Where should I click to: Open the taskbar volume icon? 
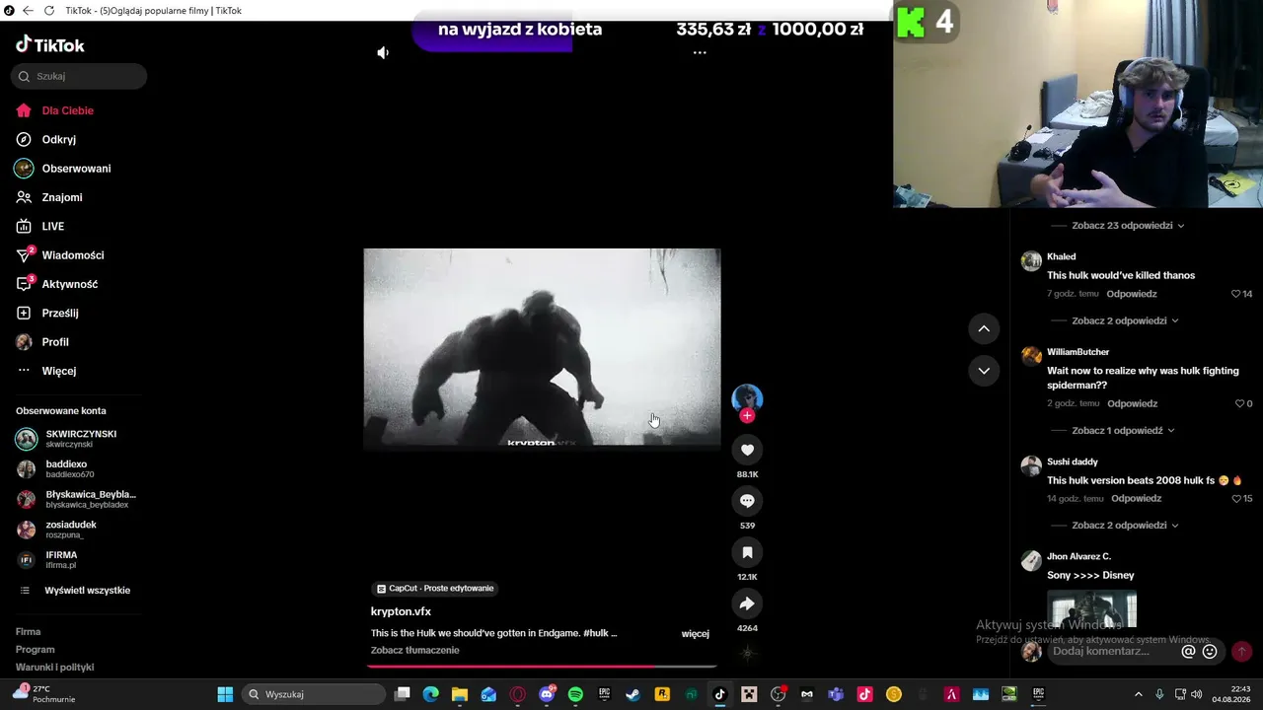click(x=1196, y=694)
